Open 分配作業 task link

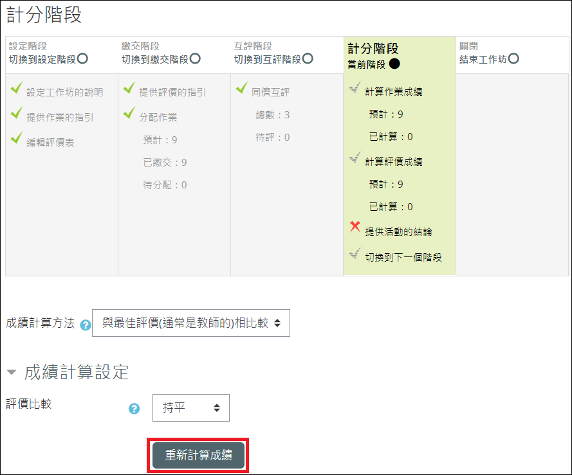pyautogui.click(x=158, y=118)
